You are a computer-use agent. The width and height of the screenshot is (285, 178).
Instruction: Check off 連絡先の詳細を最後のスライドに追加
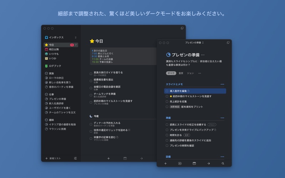[167, 140]
